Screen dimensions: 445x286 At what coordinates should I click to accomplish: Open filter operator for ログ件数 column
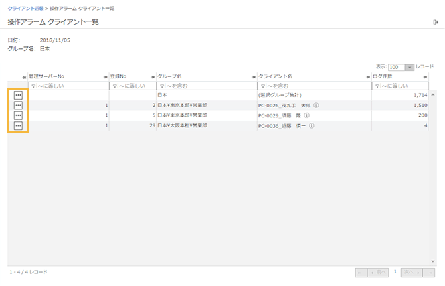tap(377, 86)
